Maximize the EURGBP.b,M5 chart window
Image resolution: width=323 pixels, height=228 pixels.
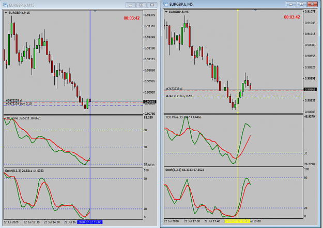pyautogui.click(x=302, y=4)
